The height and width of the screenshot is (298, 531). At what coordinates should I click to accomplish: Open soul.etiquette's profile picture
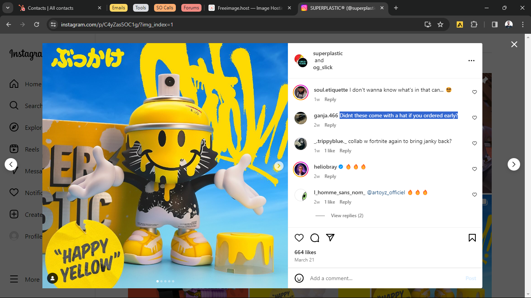[301, 92]
